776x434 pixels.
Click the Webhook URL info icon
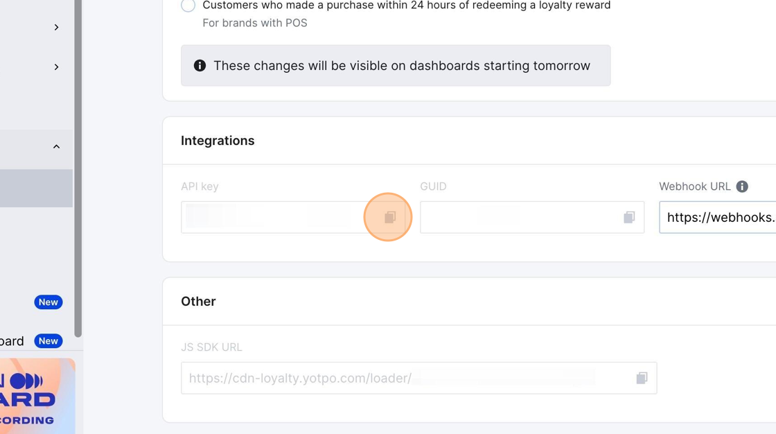point(742,186)
